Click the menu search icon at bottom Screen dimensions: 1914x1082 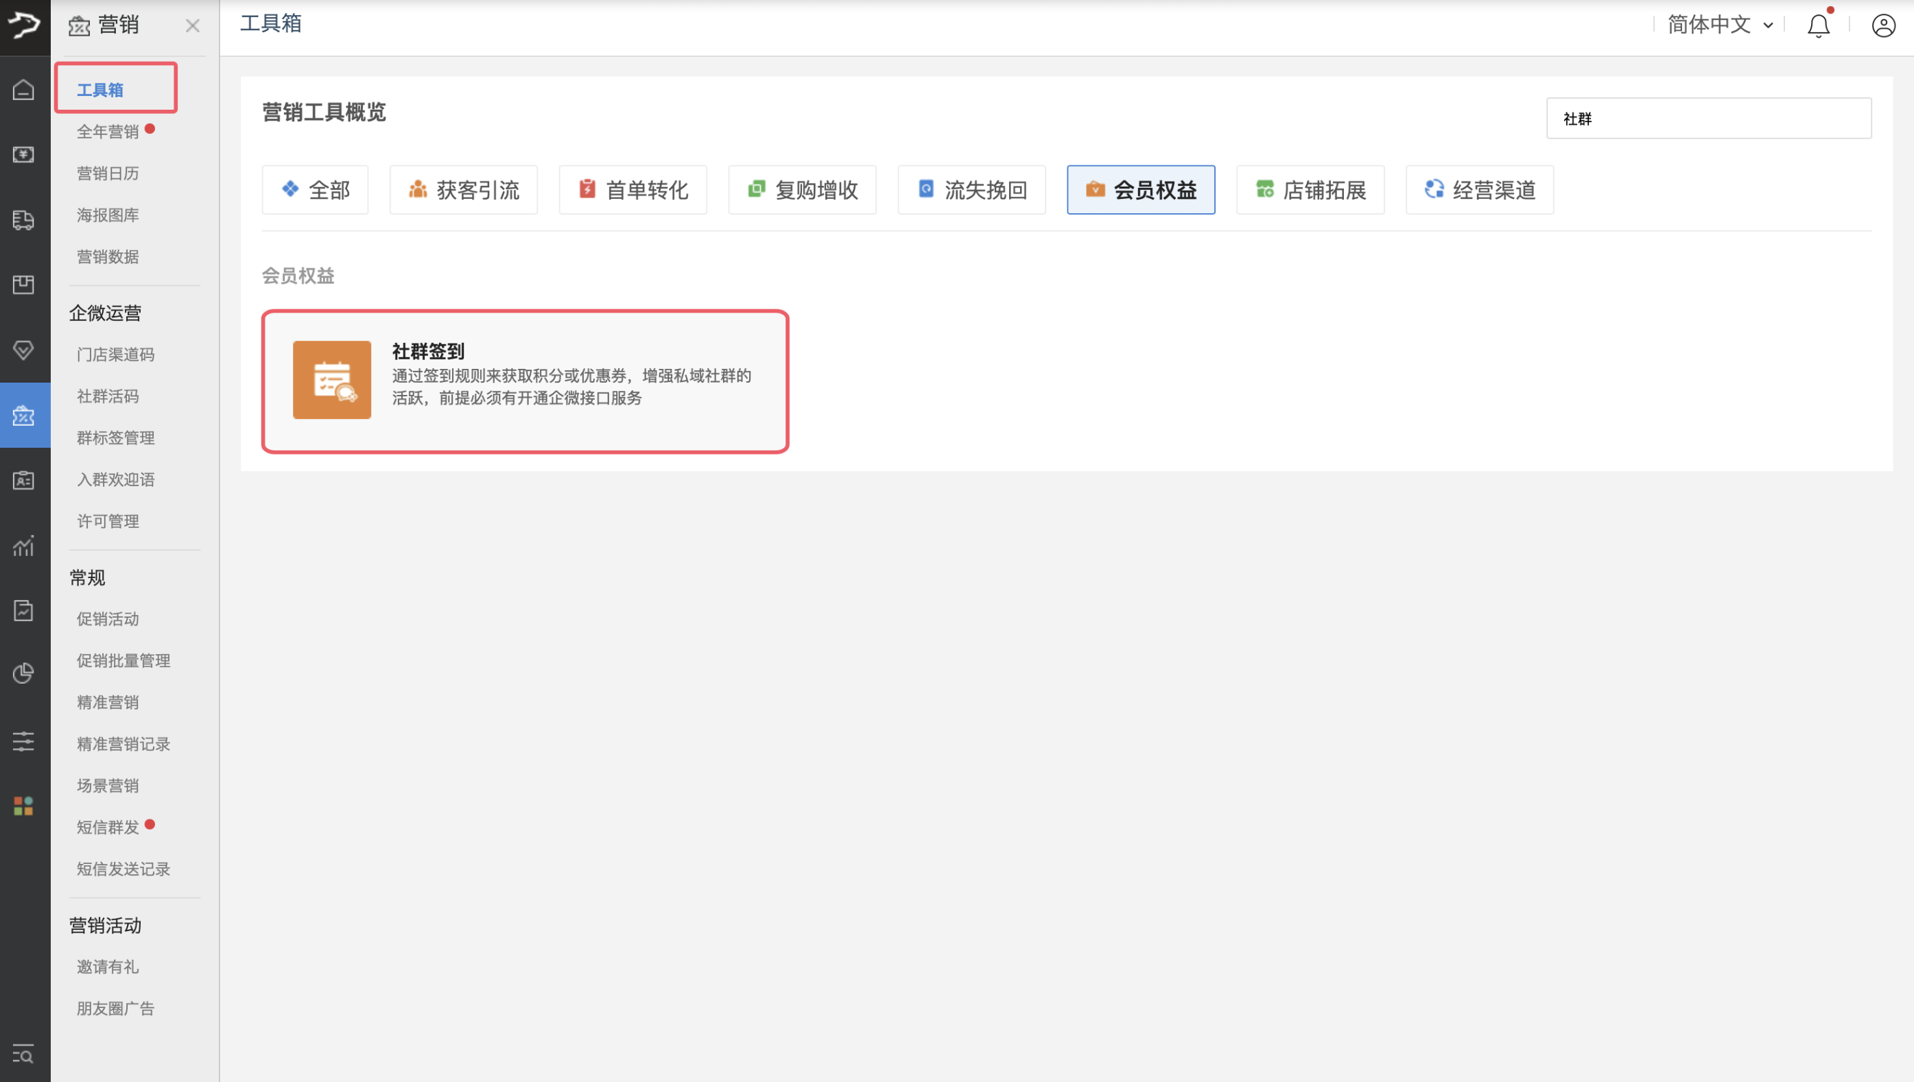24,1054
